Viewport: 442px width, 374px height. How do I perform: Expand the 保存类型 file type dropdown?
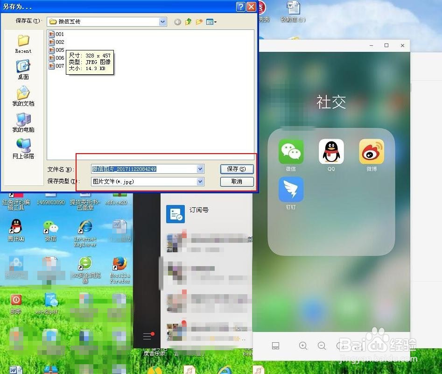200,182
